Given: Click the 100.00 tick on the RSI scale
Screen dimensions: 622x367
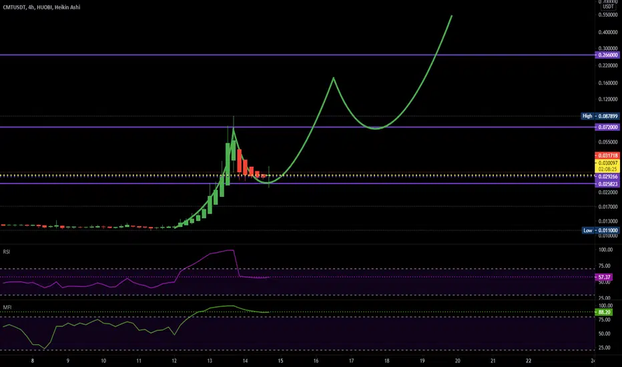Looking at the screenshot, I should tap(605, 250).
